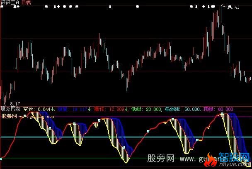Select the stock name 深深宝A
This screenshot has width=252, height=169.
10,2
